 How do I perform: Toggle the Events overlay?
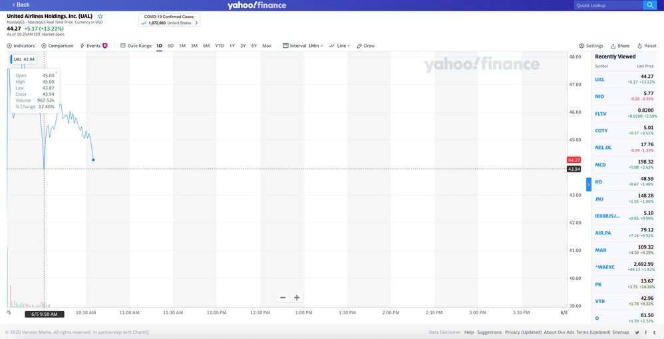[94, 46]
